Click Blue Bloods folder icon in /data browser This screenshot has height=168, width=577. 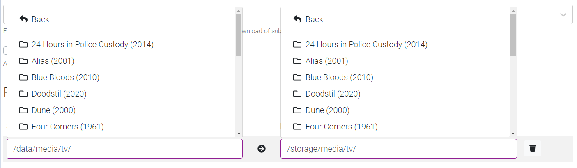tap(23, 77)
